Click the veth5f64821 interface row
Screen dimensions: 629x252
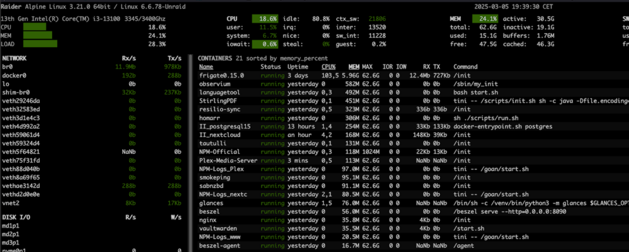pyautogui.click(x=91, y=152)
